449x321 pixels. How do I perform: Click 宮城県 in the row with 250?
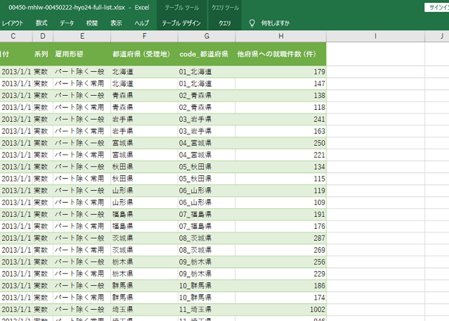[144, 143]
